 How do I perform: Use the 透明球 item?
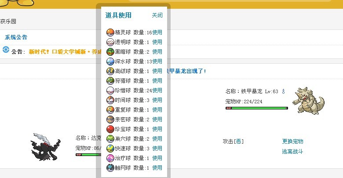point(157,42)
